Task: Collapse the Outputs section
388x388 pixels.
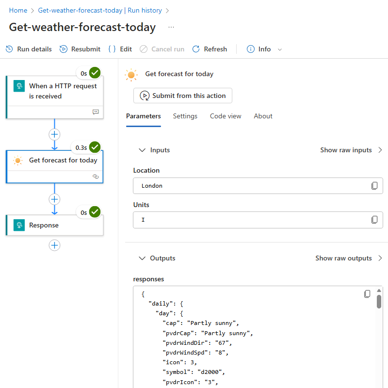Action: point(142,258)
